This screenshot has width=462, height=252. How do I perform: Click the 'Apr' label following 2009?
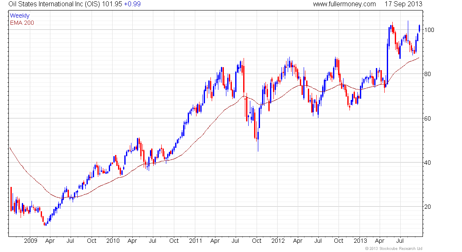[x=50, y=241]
